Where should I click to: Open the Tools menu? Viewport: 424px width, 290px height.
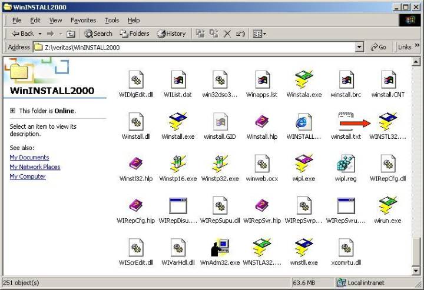(112, 20)
